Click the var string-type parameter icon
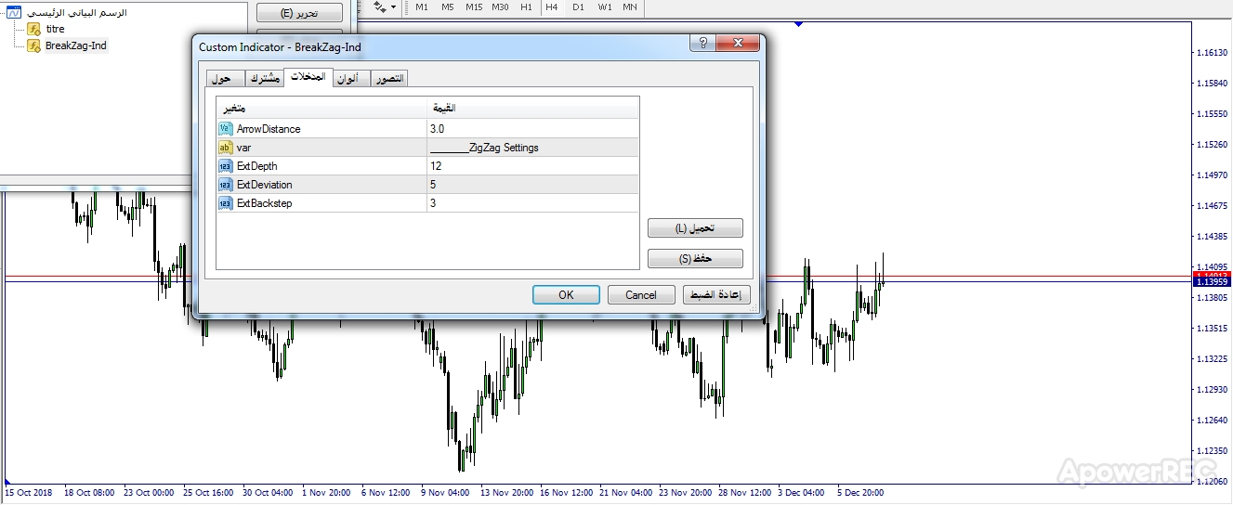Screen dimensions: 1233x505 point(226,148)
